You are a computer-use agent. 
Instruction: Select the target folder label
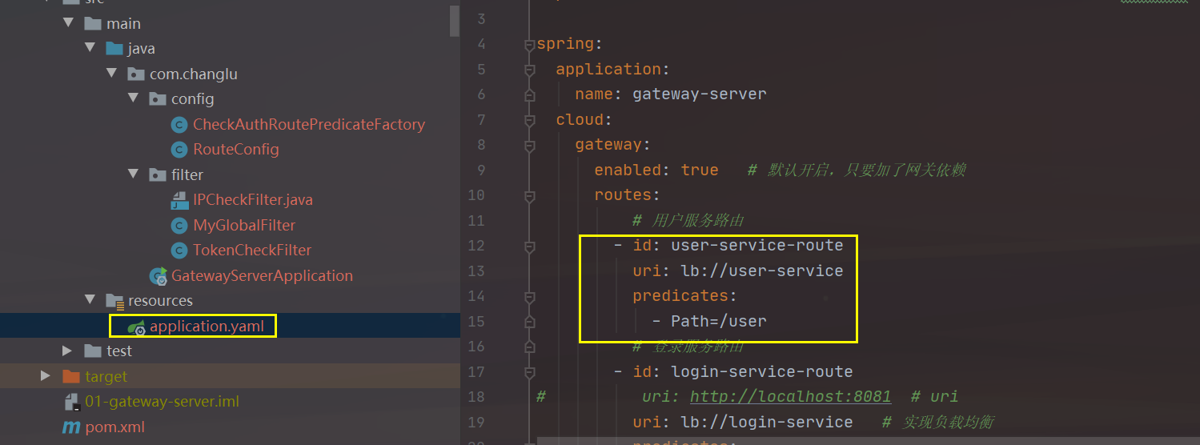pyautogui.click(x=106, y=376)
